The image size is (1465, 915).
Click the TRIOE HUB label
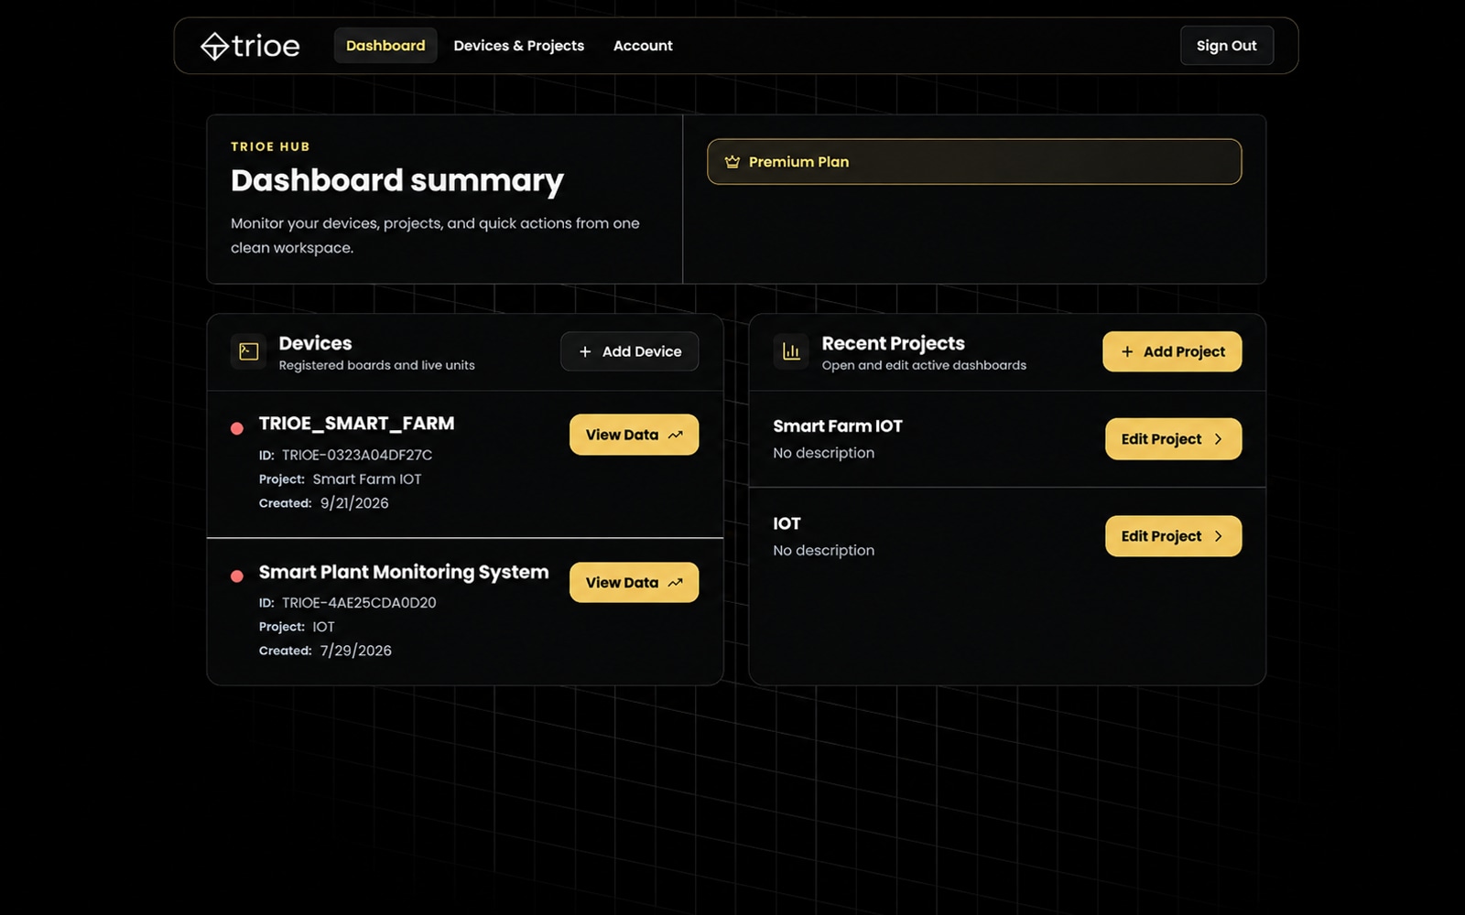tap(270, 146)
